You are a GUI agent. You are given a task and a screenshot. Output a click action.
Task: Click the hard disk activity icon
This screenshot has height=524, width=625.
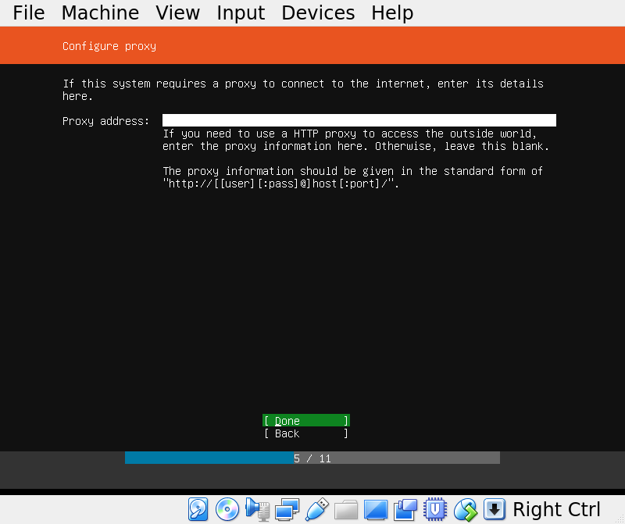[198, 510]
